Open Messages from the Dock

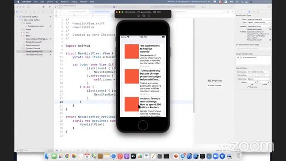point(54,156)
